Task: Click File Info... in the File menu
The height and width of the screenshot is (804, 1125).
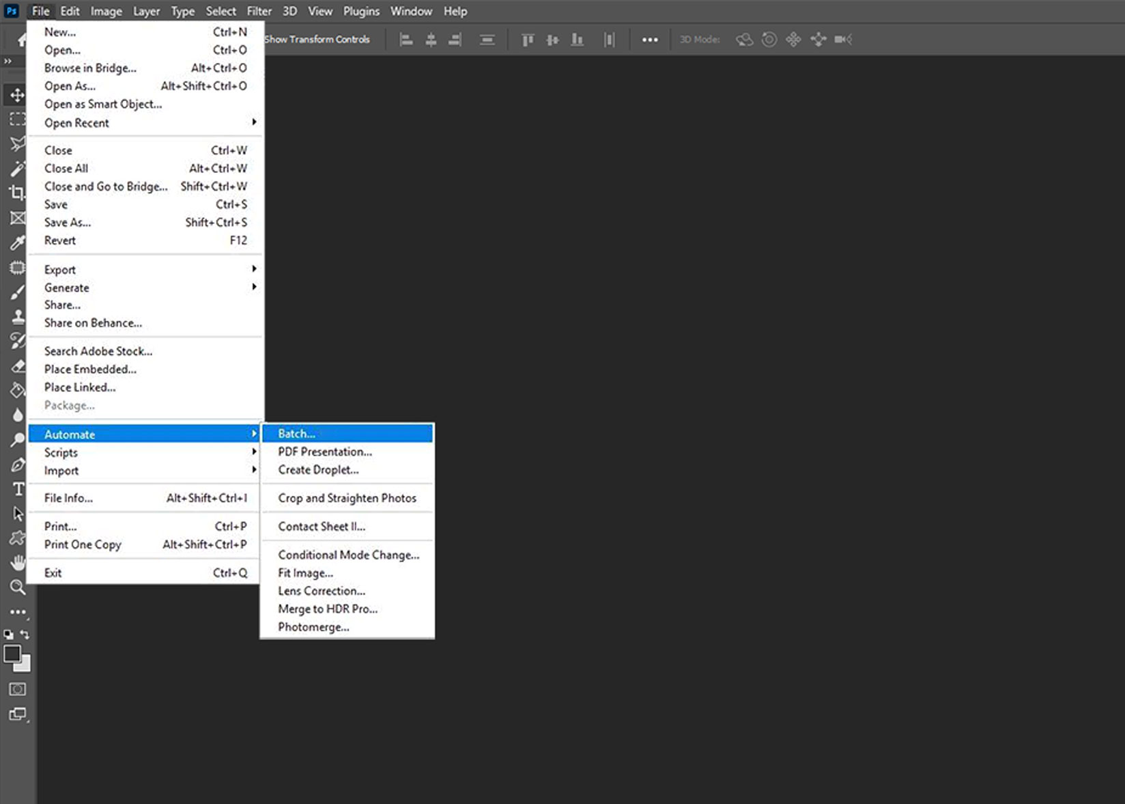Action: pos(145,498)
